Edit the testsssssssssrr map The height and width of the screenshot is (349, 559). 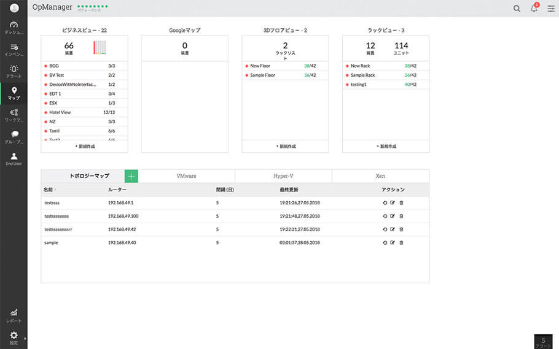point(393,229)
